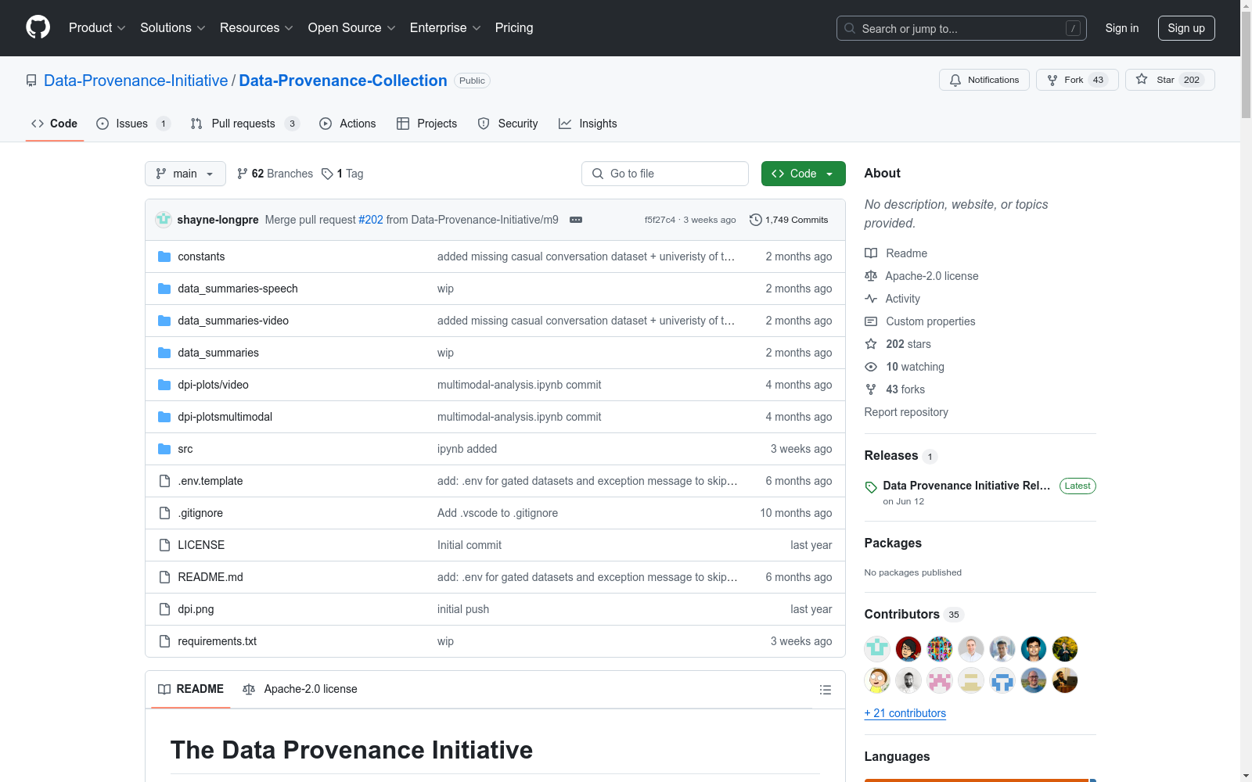Screen dimensions: 1252x782
Task: Open the 1 Tag link
Action: tap(343, 174)
